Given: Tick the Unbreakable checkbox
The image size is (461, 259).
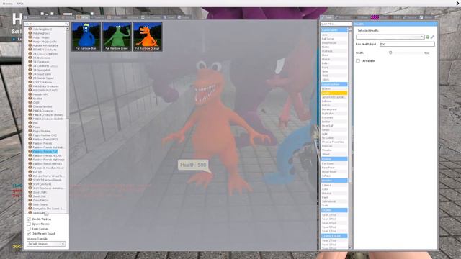Looking at the screenshot, I should point(358,60).
